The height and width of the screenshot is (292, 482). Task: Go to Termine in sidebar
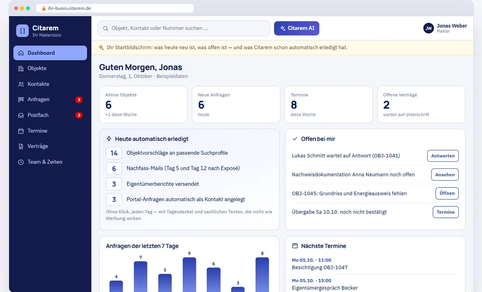(x=50, y=131)
